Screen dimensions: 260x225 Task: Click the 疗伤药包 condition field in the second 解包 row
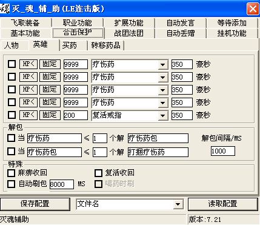pyautogui.click(x=55, y=152)
